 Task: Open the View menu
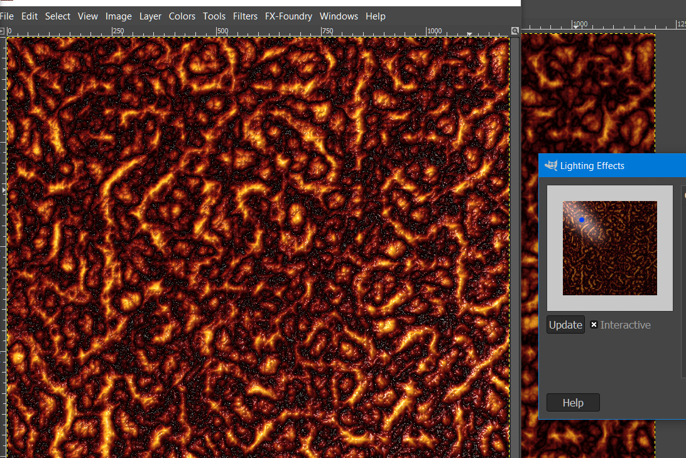[88, 16]
